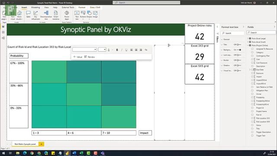
Task: Toggle Lock aspect switch
Action: (x=239, y=55)
